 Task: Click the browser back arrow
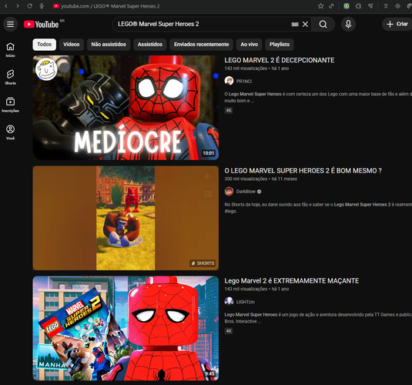(6, 6)
